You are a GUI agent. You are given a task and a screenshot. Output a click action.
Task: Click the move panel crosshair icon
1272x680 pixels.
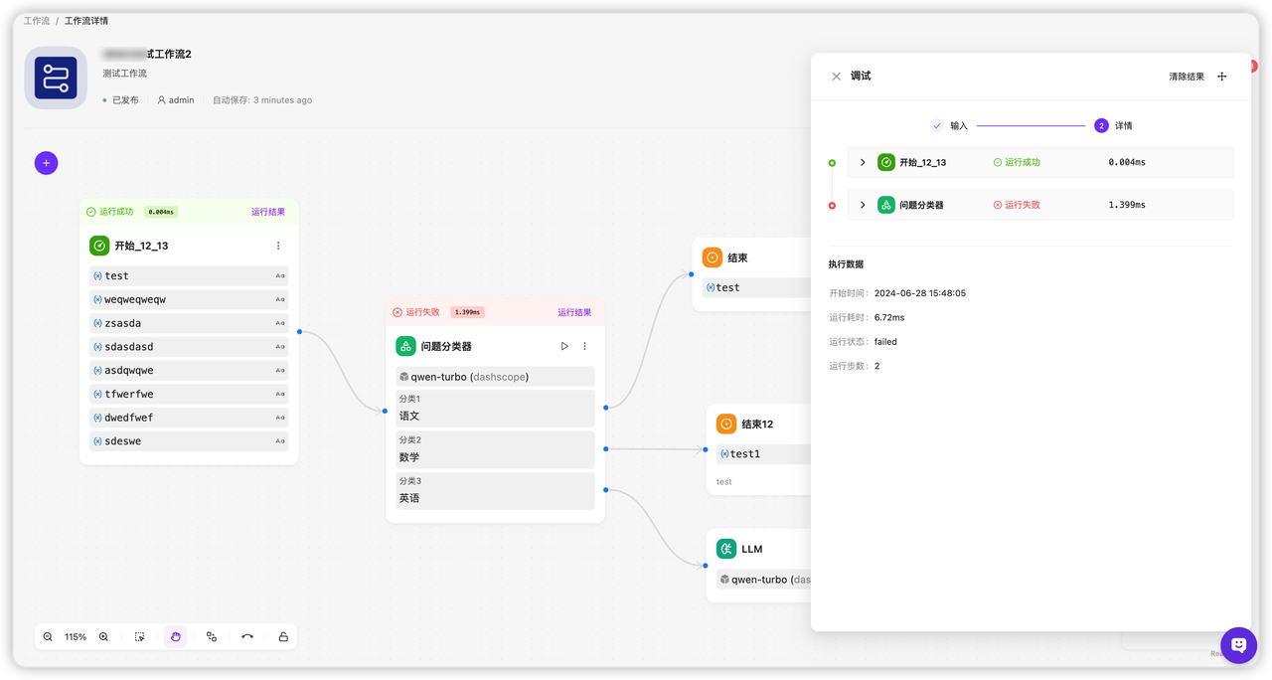coord(1222,77)
